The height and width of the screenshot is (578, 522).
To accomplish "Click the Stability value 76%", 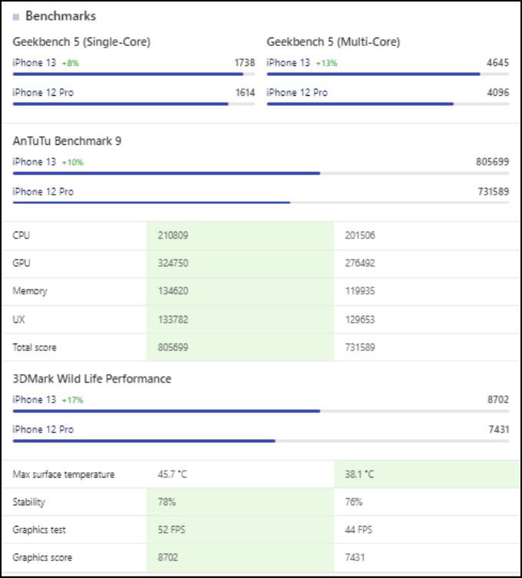I will tap(354, 502).
